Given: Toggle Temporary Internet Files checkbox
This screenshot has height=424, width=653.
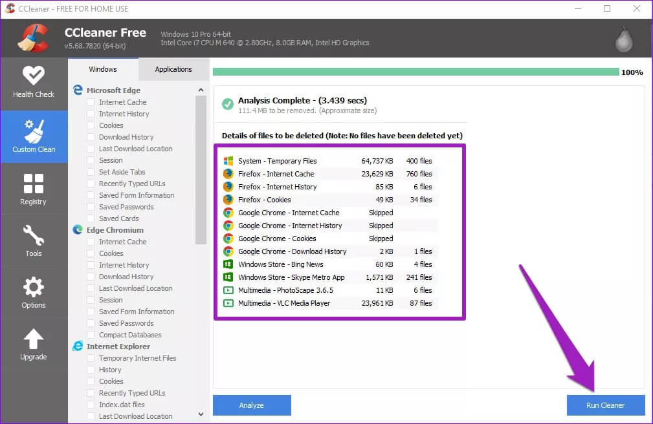Looking at the screenshot, I should pyautogui.click(x=91, y=358).
